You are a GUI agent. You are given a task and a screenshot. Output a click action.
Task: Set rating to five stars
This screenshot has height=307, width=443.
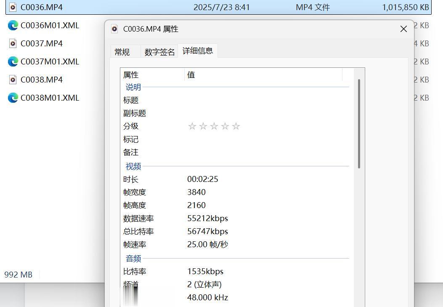coord(236,126)
